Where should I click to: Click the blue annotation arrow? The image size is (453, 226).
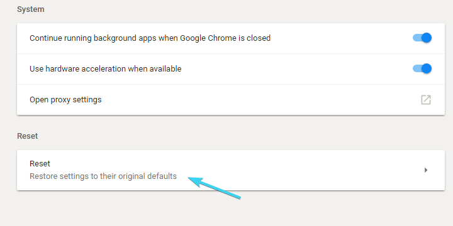pyautogui.click(x=215, y=188)
